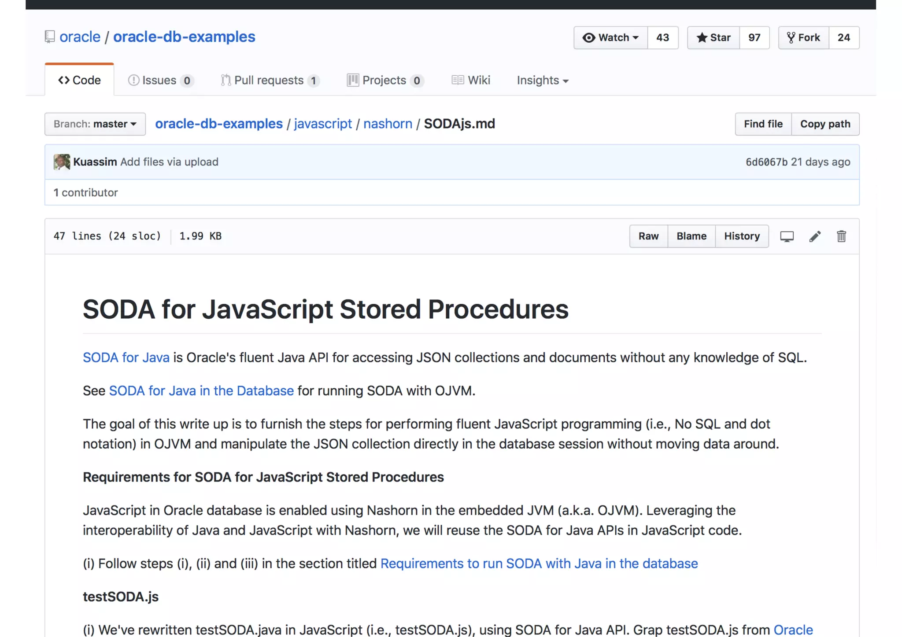902x637 pixels.
Task: Expand the Branch master selector
Action: pyautogui.click(x=95, y=124)
